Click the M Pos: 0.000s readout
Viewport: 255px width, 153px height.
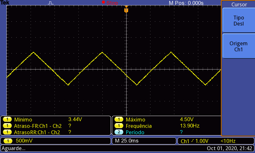pyautogui.click(x=186, y=3)
